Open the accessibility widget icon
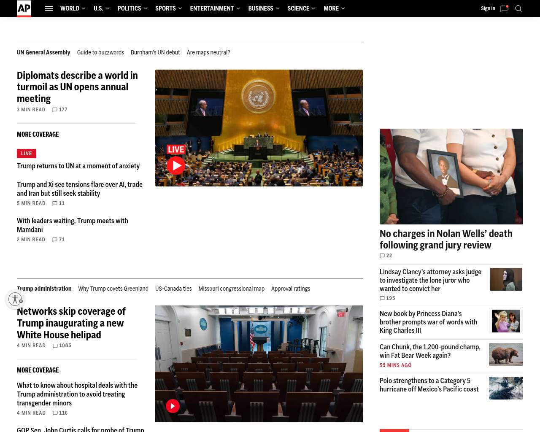The height and width of the screenshot is (432, 540). 16,299
